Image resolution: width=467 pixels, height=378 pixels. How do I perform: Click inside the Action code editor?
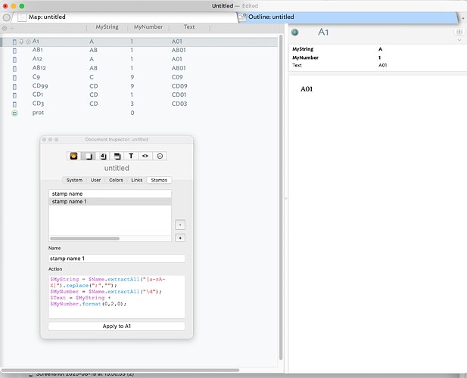click(x=117, y=297)
